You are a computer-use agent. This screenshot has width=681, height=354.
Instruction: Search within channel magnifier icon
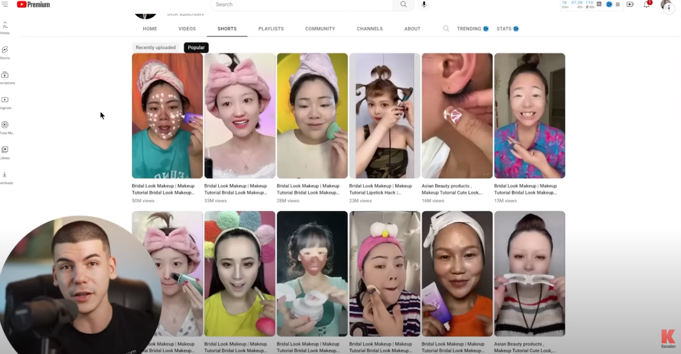(446, 28)
